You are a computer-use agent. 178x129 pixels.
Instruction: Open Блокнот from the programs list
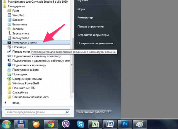click(18, 20)
